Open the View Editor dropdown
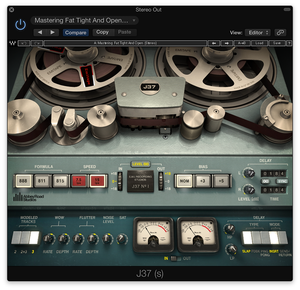300x290 pixels. [258, 32]
